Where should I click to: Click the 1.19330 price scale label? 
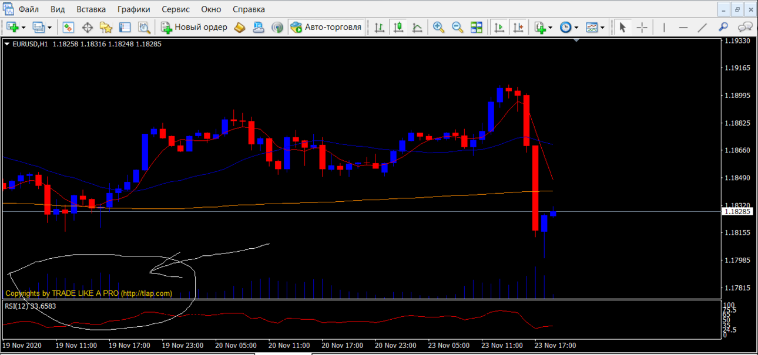pyautogui.click(x=737, y=41)
